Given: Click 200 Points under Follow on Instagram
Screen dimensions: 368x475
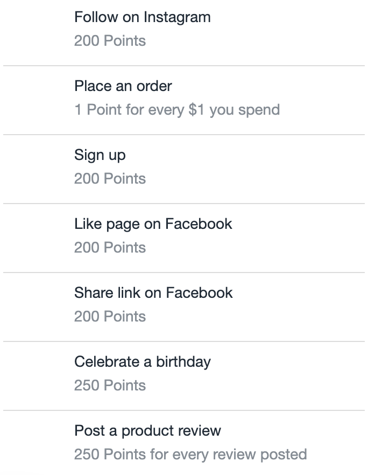Looking at the screenshot, I should (110, 41).
